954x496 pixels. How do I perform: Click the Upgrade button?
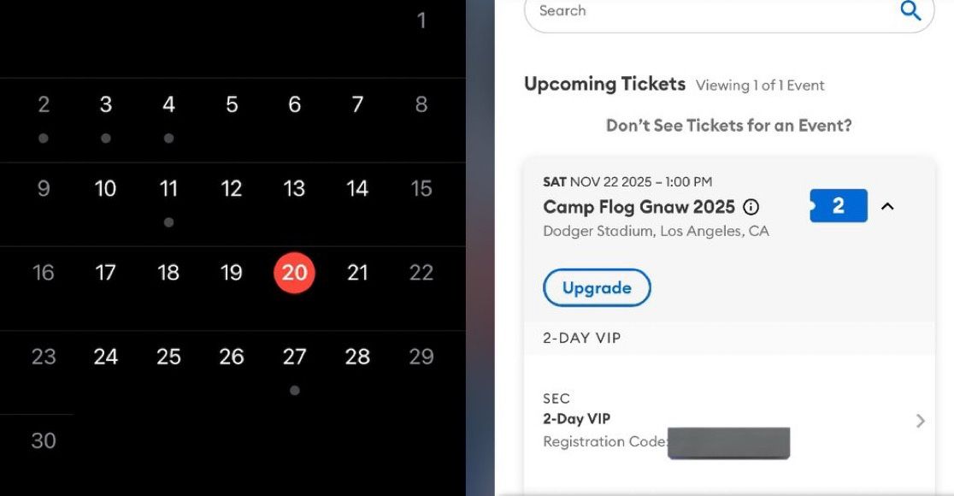(x=597, y=287)
